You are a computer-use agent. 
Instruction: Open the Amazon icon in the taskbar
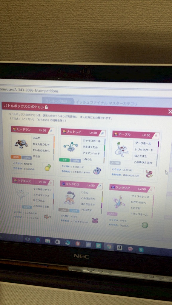click(x=119, y=248)
